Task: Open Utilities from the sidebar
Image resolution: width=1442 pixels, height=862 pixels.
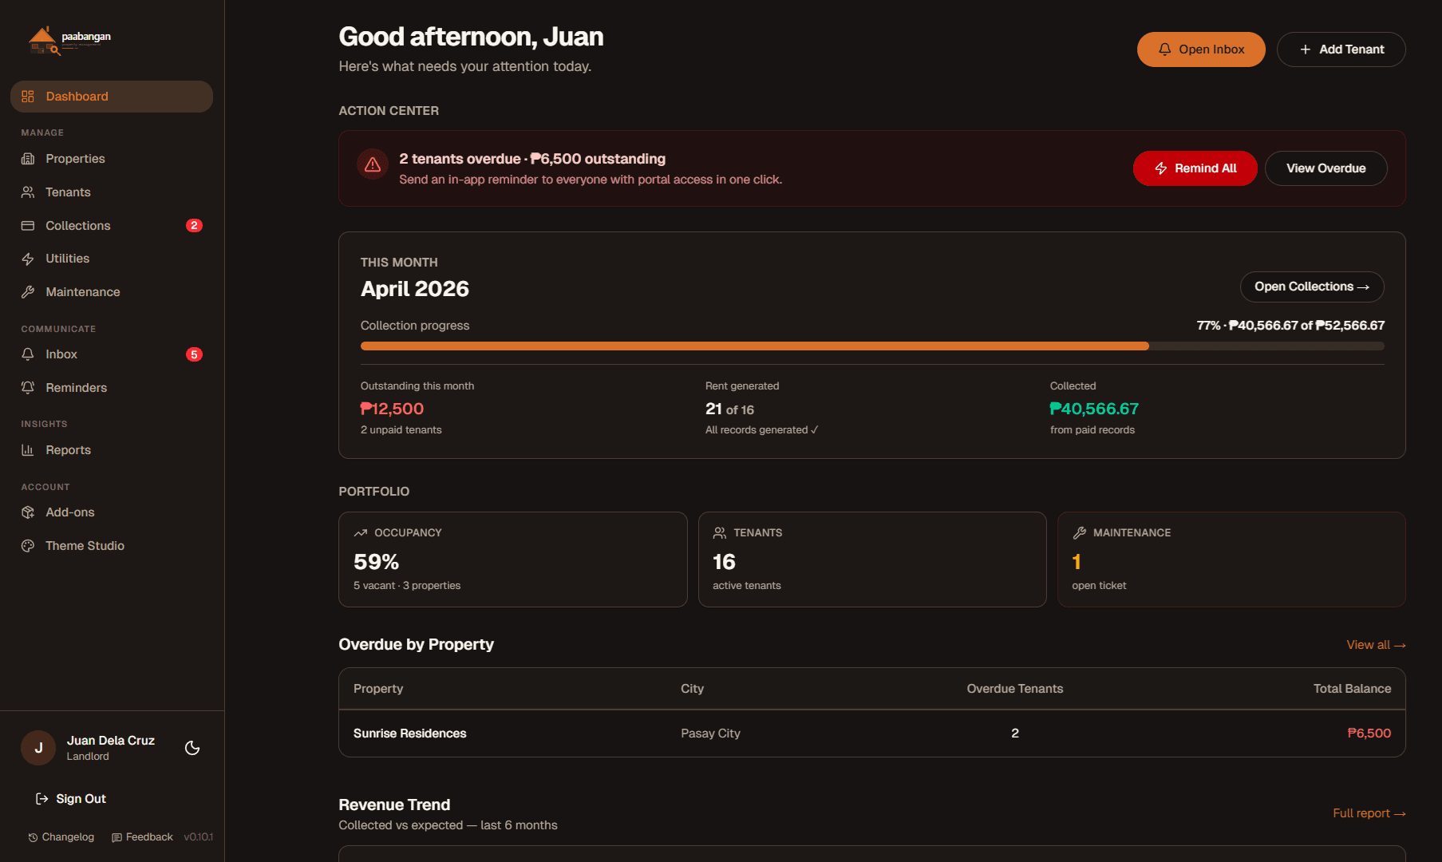Action: (112, 259)
